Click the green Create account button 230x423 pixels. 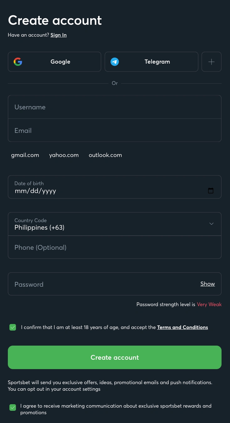(x=115, y=358)
